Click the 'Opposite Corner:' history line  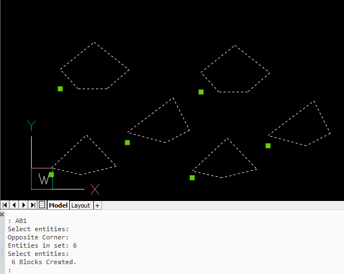(x=38, y=237)
